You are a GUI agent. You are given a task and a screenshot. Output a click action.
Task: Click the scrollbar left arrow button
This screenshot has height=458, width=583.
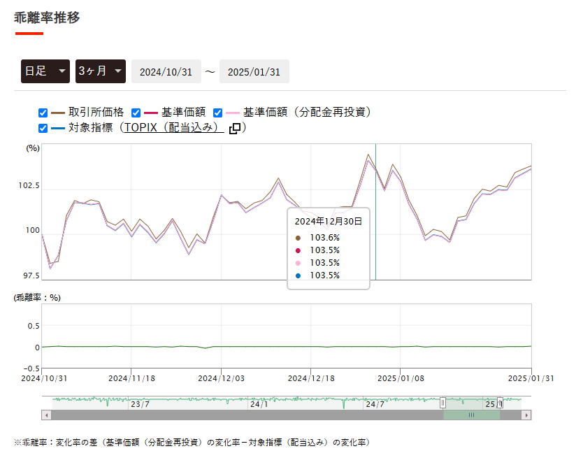46,415
